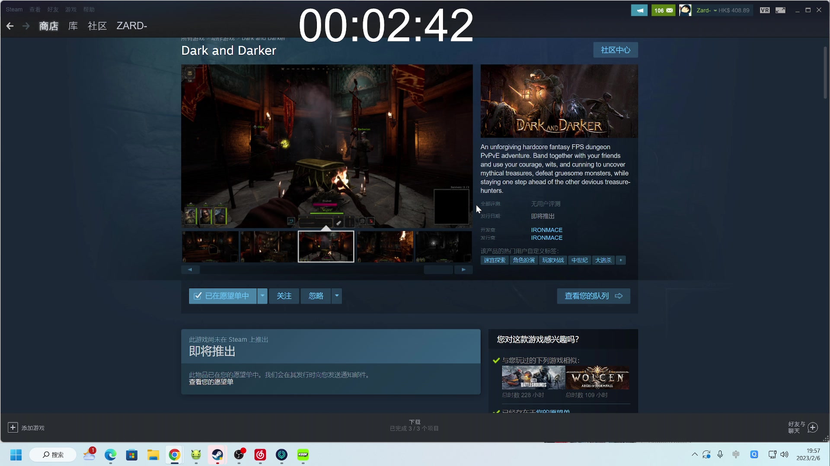
Task: Open the 查看您的愿望单 link
Action: click(211, 382)
